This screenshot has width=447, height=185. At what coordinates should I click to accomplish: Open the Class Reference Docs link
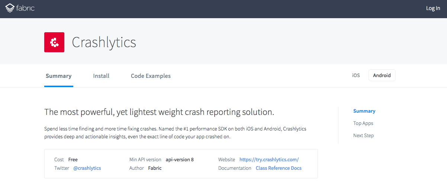click(279, 168)
